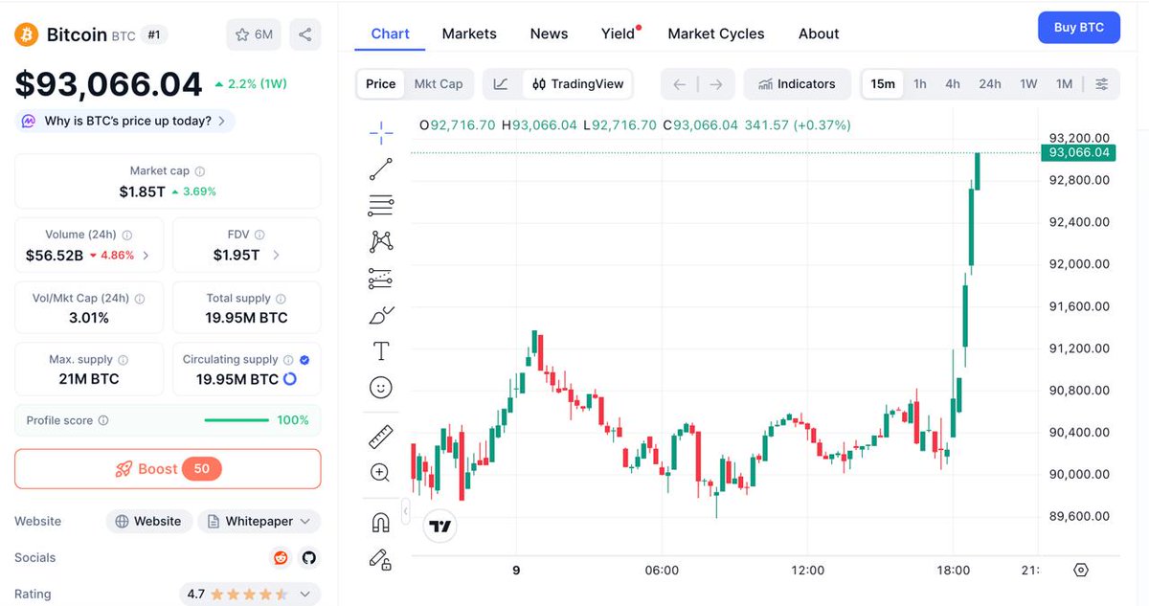The height and width of the screenshot is (606, 1149).
Task: Show Profile score info icon
Action: 103,420
